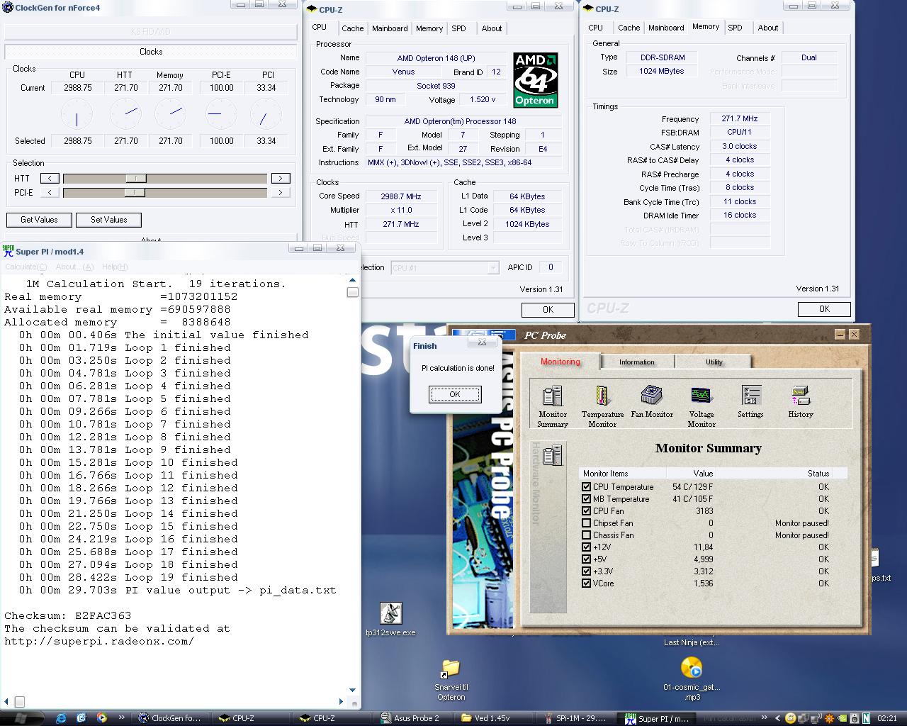Click OK in memory timings CPU-Z window
Screen dimensions: 907x726
point(824,309)
